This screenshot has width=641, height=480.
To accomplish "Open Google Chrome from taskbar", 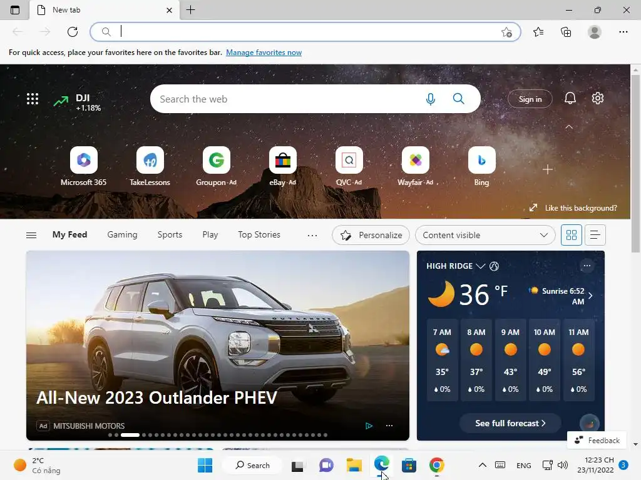I will [436, 465].
